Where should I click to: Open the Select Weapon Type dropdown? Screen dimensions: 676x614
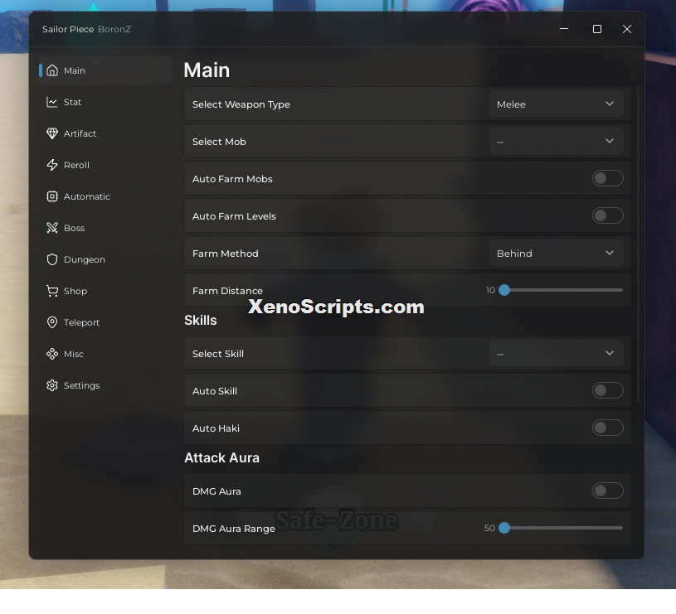coord(557,104)
